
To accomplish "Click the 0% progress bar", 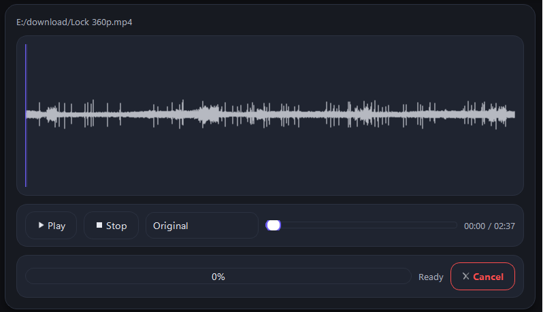I will pyautogui.click(x=218, y=277).
